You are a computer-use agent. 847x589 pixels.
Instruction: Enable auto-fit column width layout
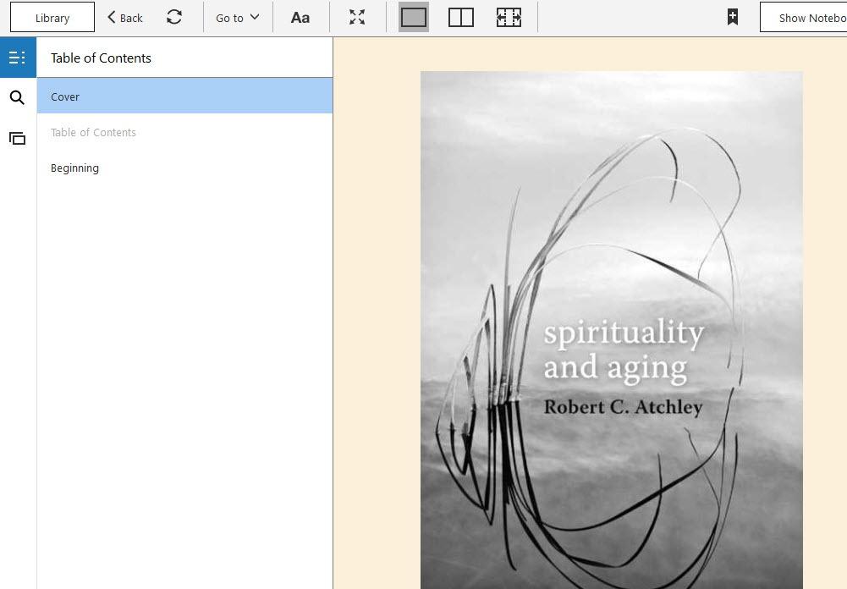[x=509, y=18]
